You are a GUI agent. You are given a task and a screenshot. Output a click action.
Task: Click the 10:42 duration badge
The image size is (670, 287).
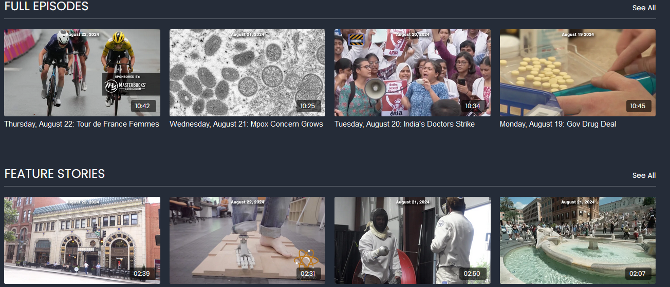click(142, 106)
